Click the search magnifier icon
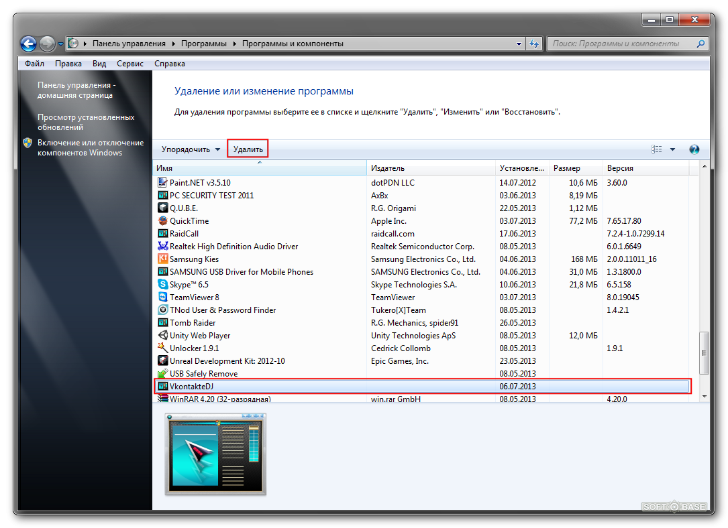728x528 pixels. coord(700,44)
